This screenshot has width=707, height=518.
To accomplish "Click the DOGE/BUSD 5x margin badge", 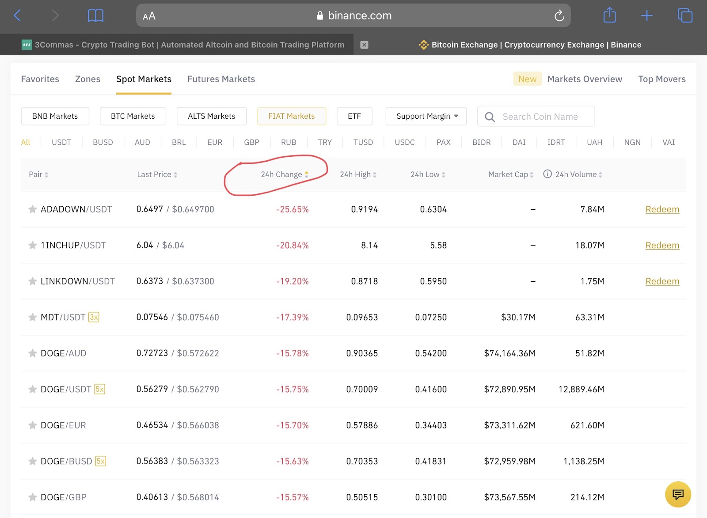I will pos(101,461).
